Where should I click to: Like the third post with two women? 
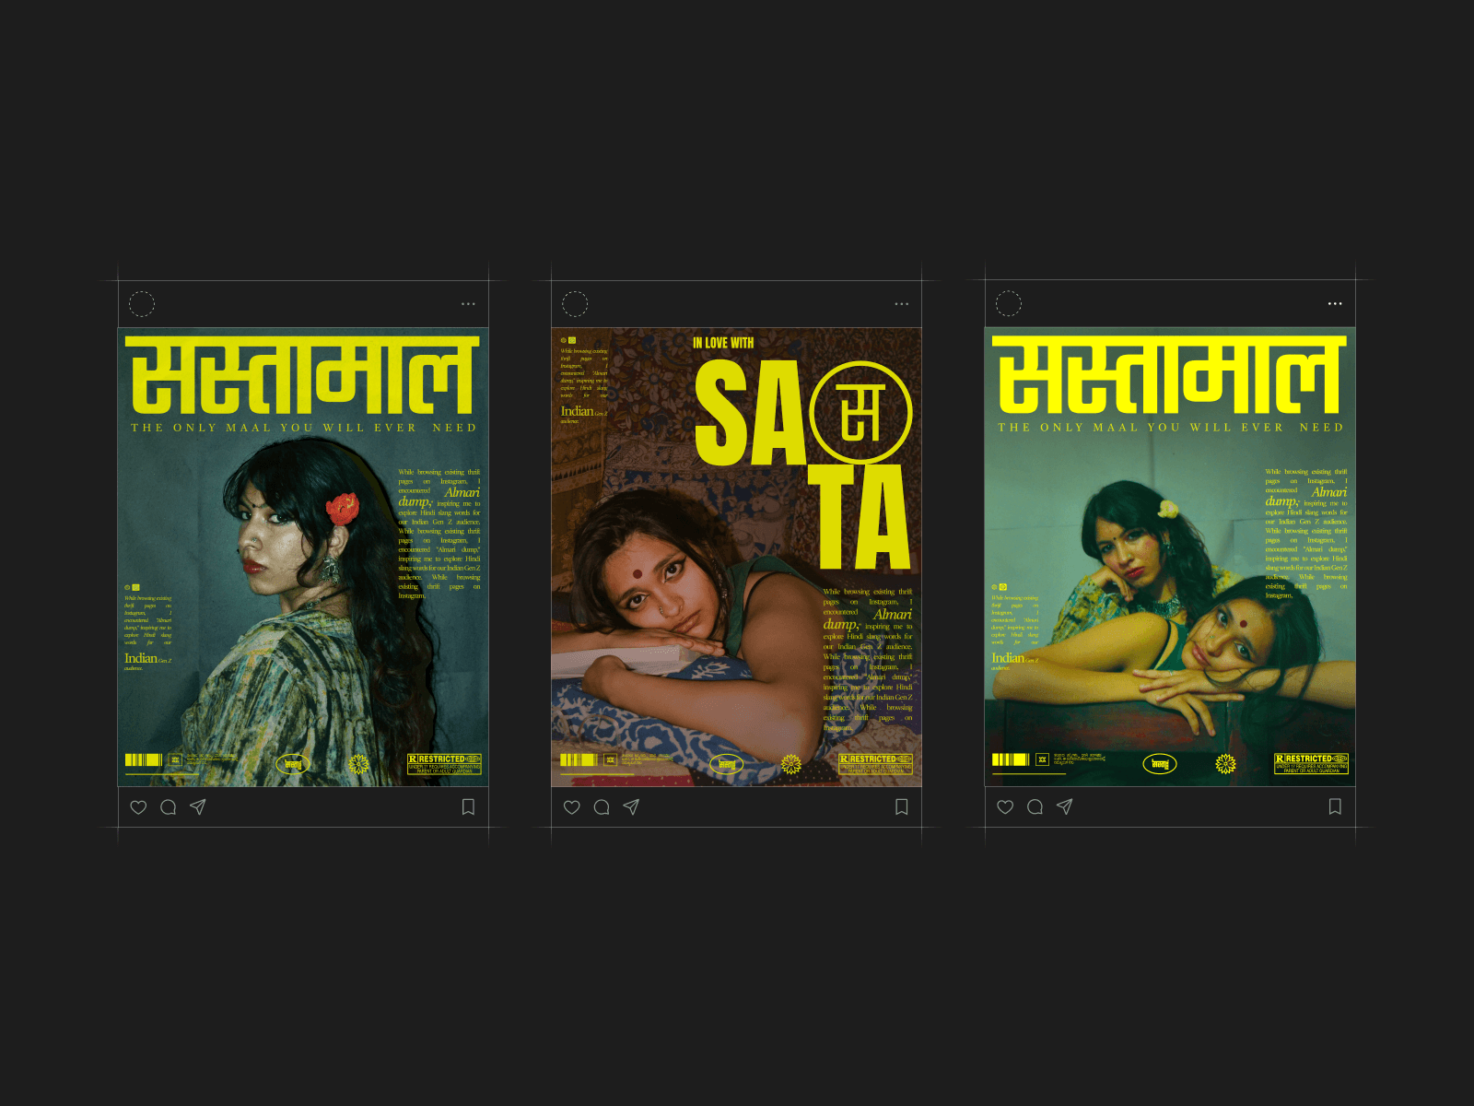click(x=1005, y=807)
